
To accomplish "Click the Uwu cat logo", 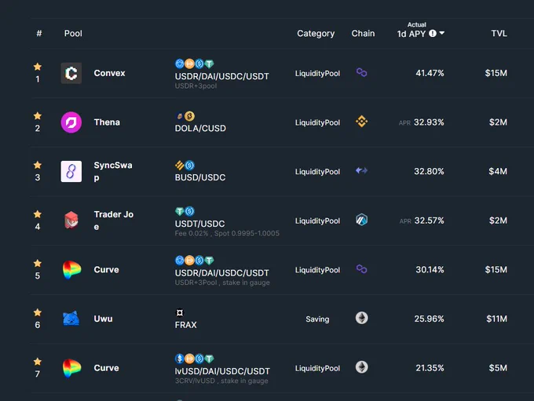I will pos(71,319).
